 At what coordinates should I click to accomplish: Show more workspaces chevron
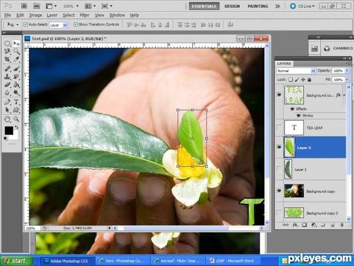[278, 6]
